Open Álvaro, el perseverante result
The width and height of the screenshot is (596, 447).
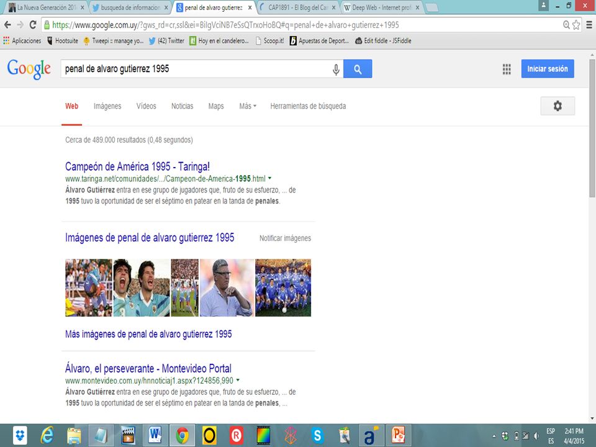tap(148, 368)
